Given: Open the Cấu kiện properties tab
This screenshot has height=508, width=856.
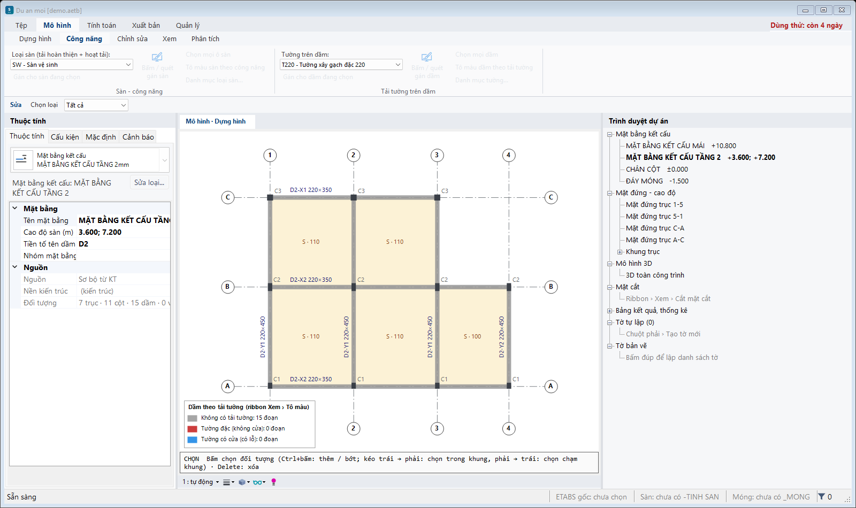Looking at the screenshot, I should 65,137.
